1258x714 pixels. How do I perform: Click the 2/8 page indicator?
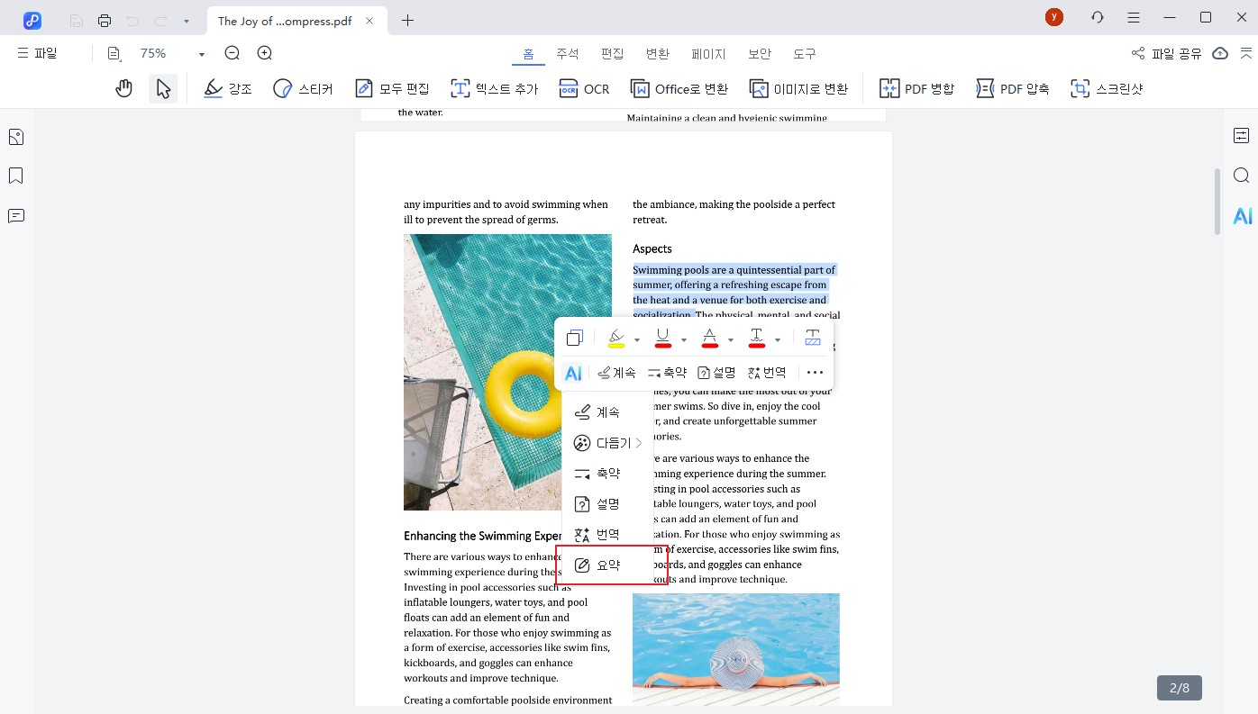pos(1179,688)
